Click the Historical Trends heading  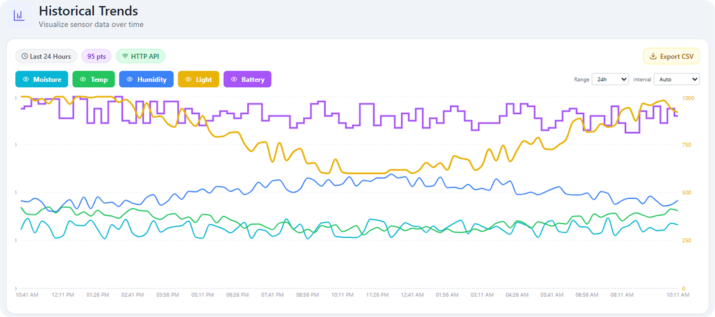coord(88,11)
